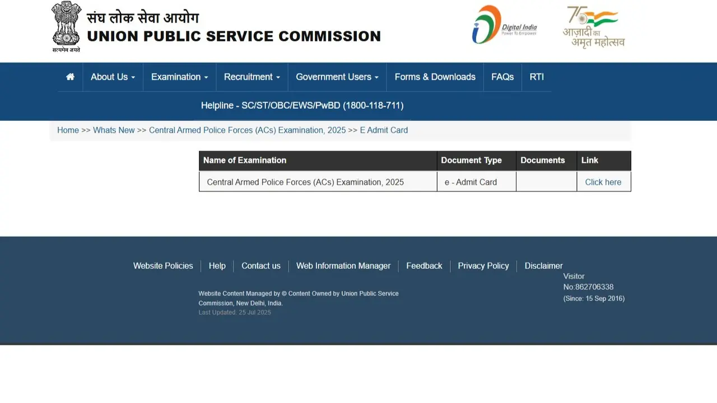Open the Website Policies page
Viewport: 717px width, 403px height.
click(x=163, y=266)
